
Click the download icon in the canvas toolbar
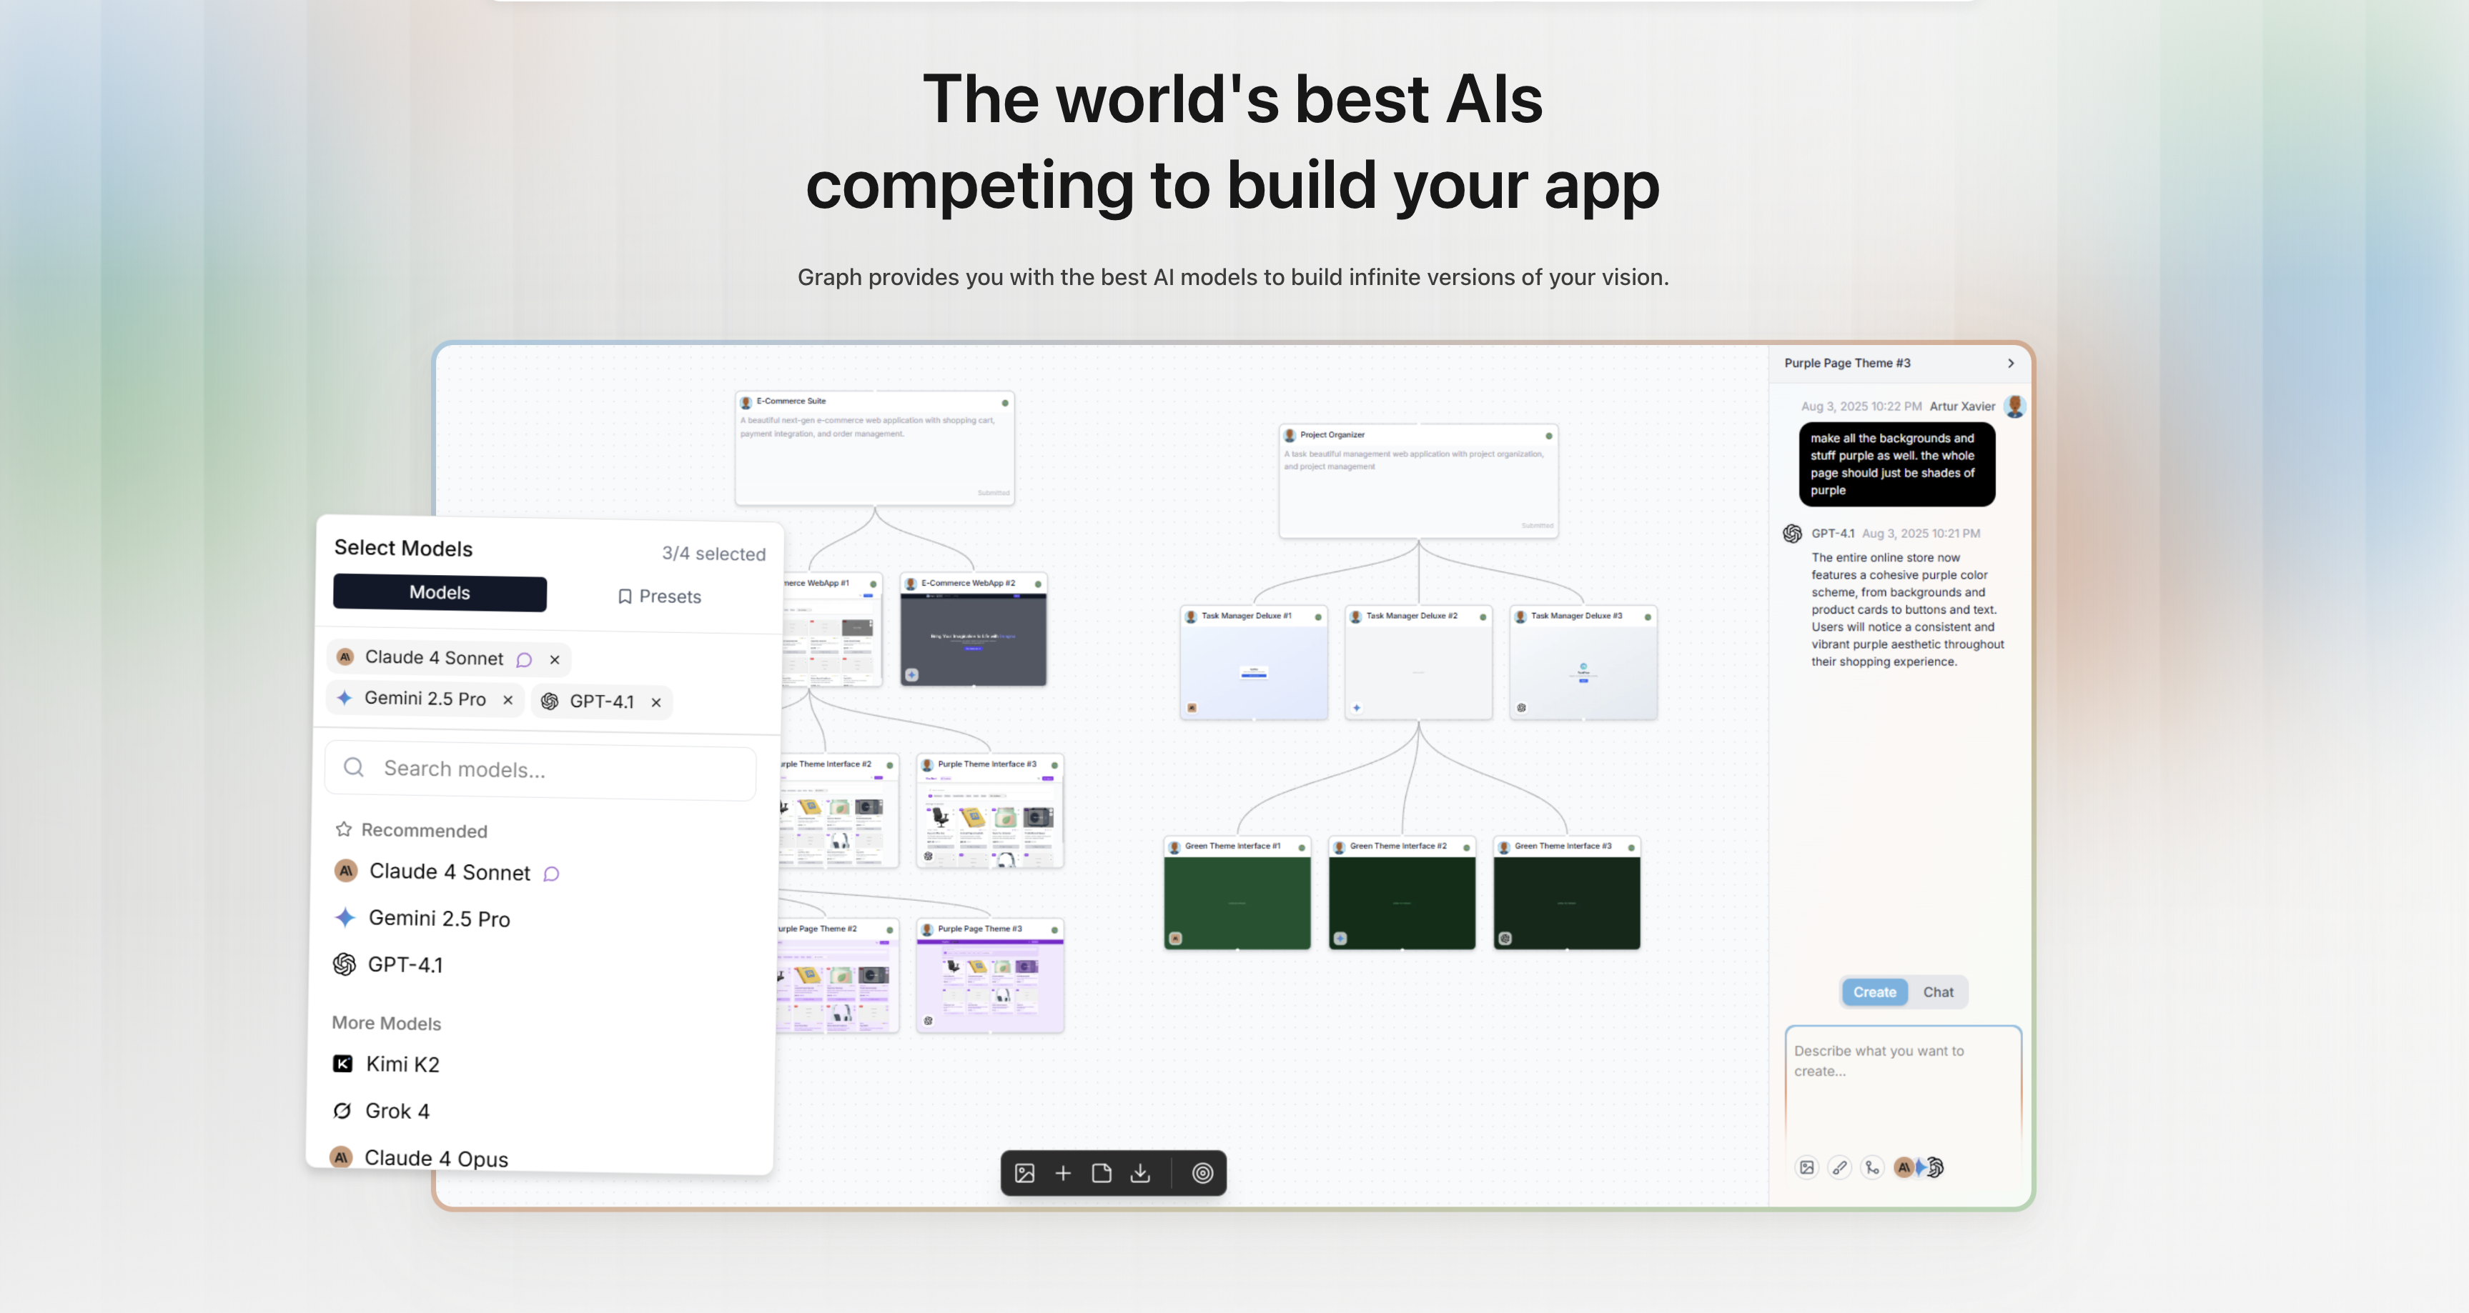click(1139, 1173)
